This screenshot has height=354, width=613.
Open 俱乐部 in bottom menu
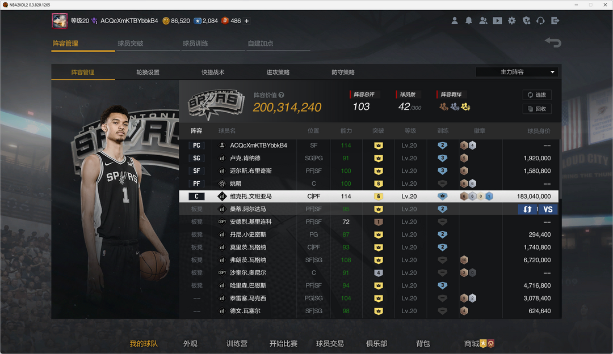point(376,343)
